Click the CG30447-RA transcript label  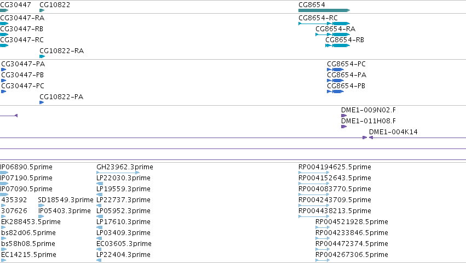22,18
